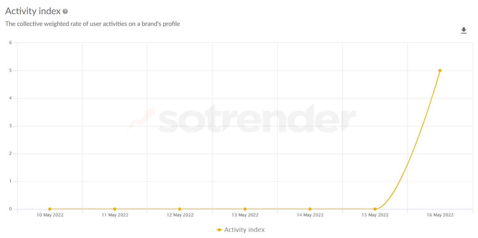The image size is (478, 238).
Task: Click the "10 May 2022" axis label
Action: (50, 215)
